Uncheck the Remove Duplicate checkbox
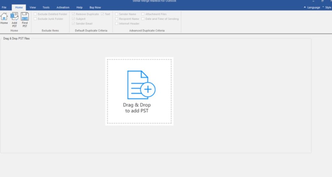The height and width of the screenshot is (177, 332). [x=74, y=14]
